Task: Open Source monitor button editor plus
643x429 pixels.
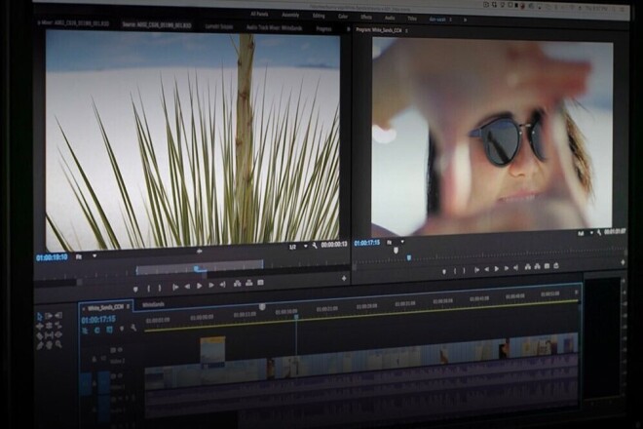Action: click(344, 278)
